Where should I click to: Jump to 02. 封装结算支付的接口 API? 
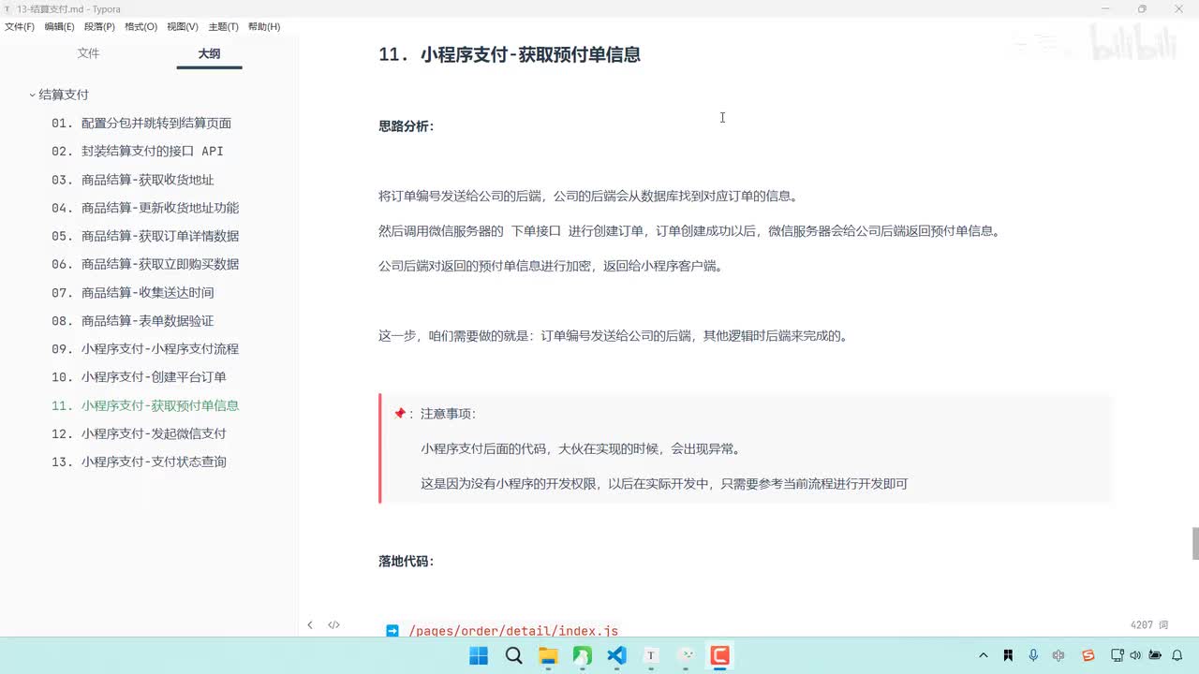[138, 151]
